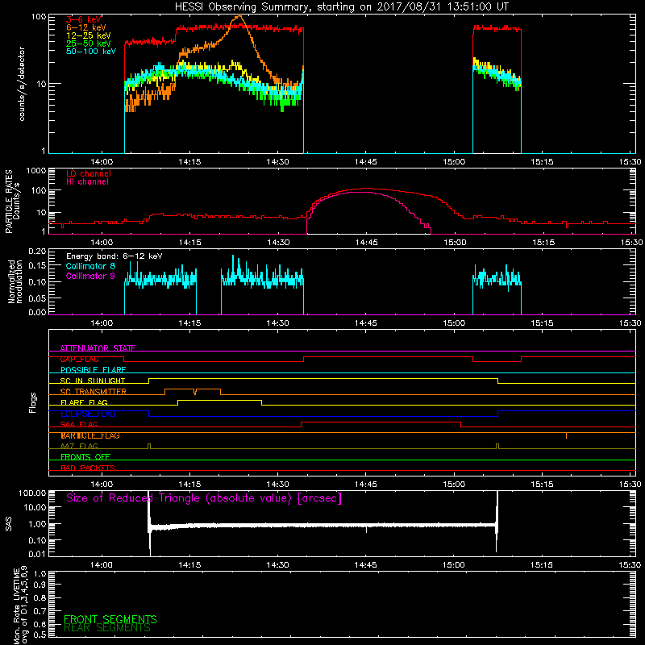Click the SAS axis label
This screenshot has width=645, height=645.
pos(9,524)
